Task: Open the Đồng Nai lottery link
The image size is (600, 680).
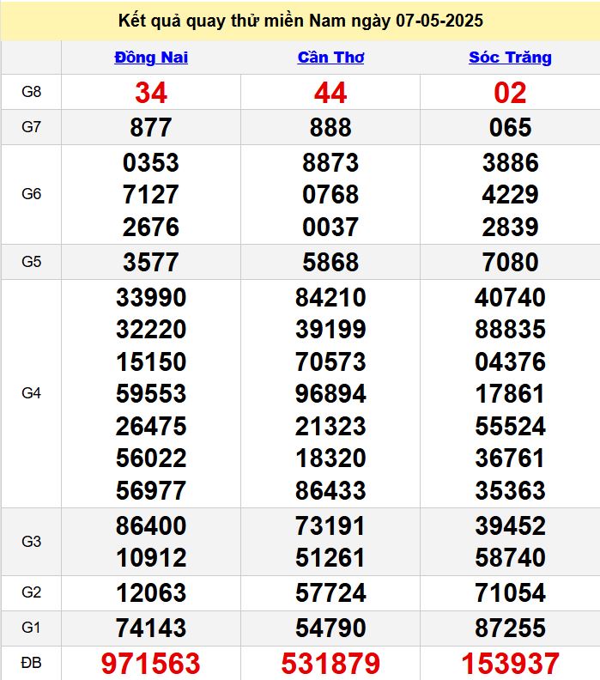Action: pos(151,58)
